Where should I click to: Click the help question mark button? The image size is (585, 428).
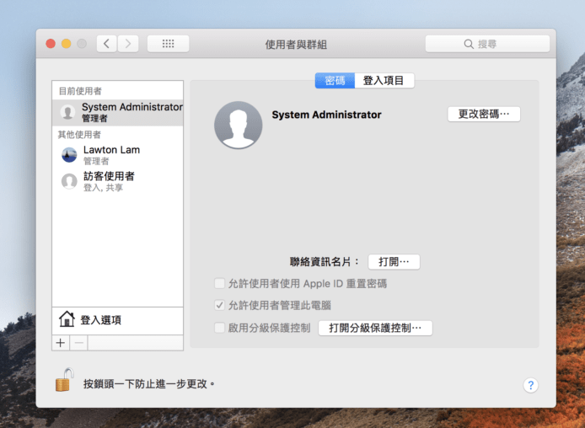coord(530,385)
